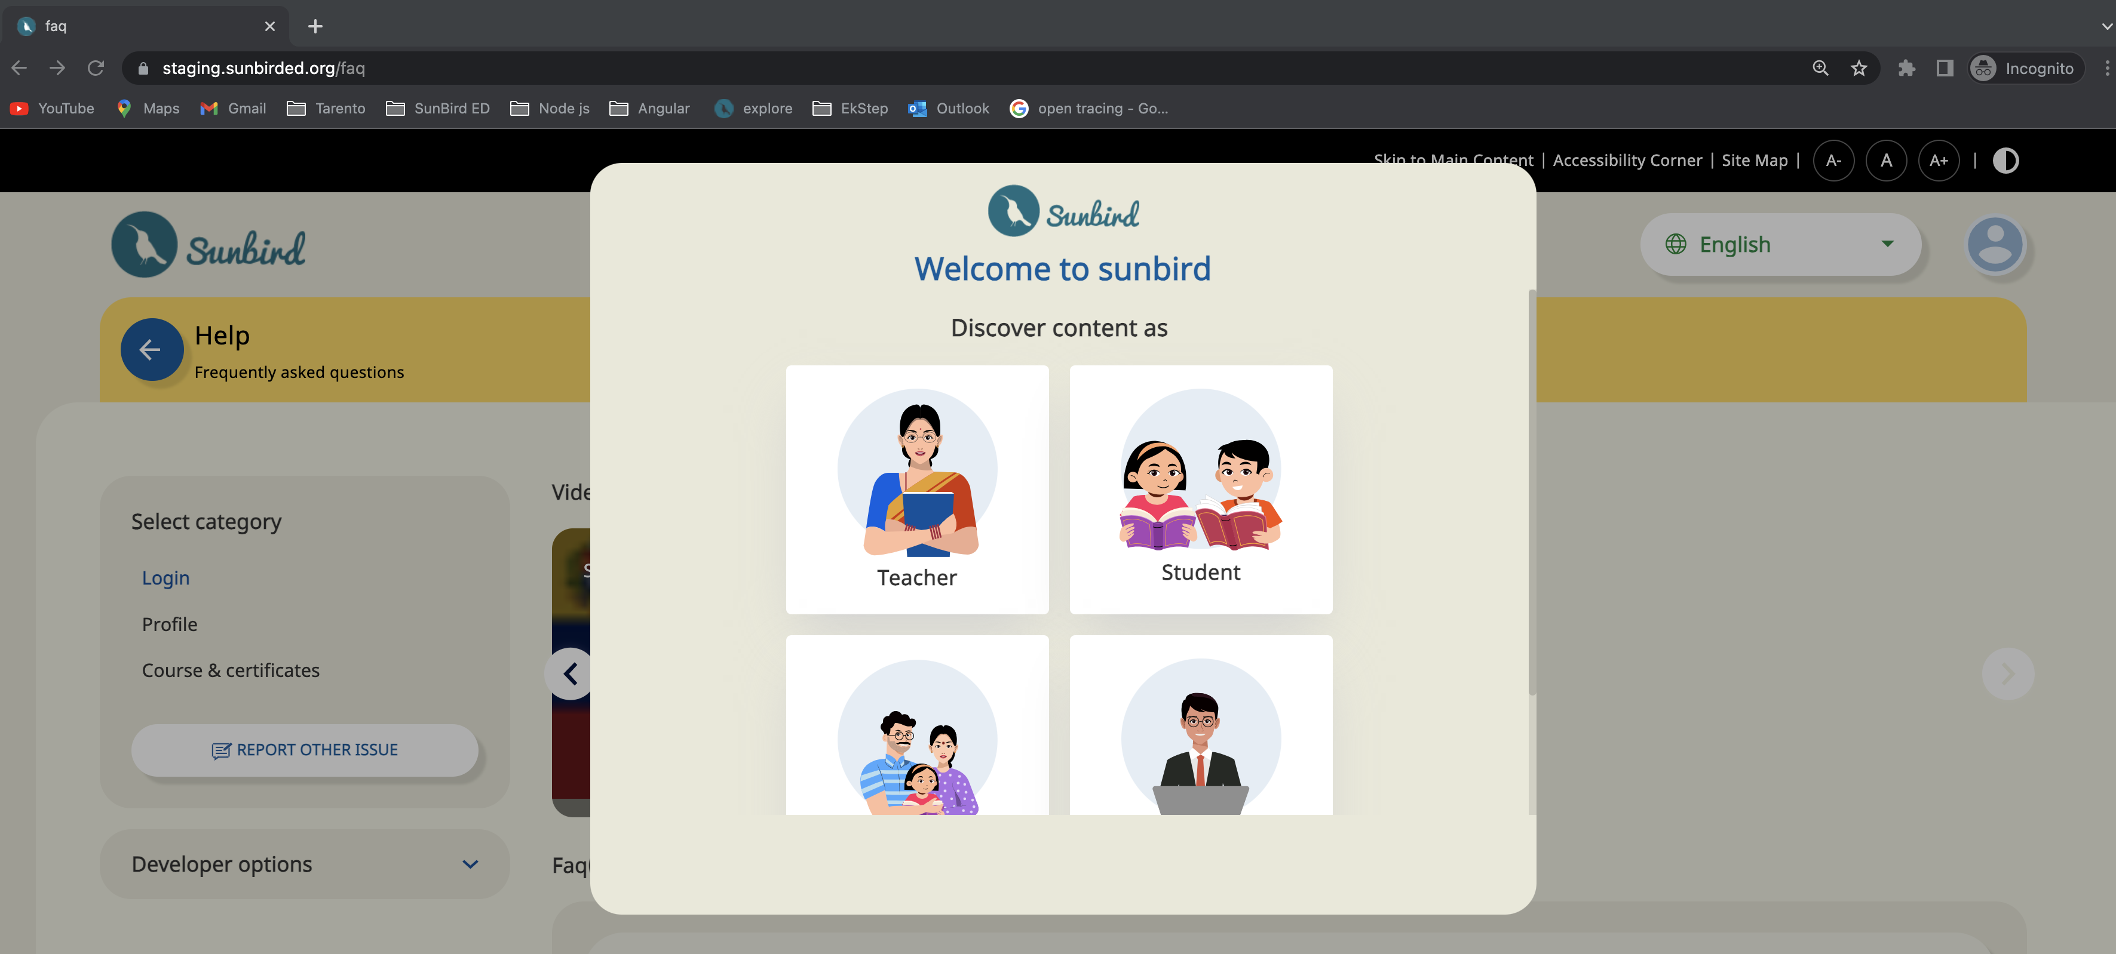Open the browser extensions puzzle icon
2116x954 pixels.
pyautogui.click(x=1908, y=68)
